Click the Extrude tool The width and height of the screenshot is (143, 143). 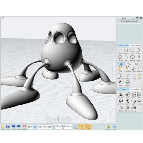point(121,102)
